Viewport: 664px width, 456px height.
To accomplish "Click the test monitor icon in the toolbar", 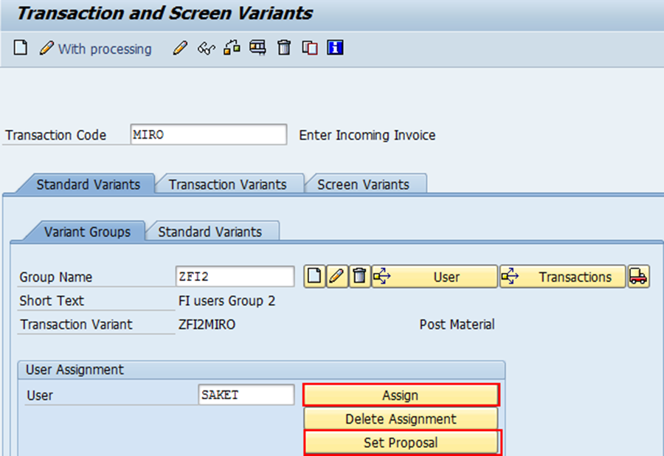I will pos(257,48).
